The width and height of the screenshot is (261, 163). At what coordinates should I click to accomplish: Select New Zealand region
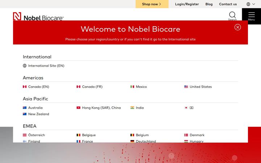[x=39, y=114]
